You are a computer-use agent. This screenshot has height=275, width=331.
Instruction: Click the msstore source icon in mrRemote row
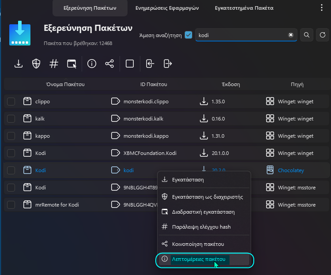(x=270, y=204)
